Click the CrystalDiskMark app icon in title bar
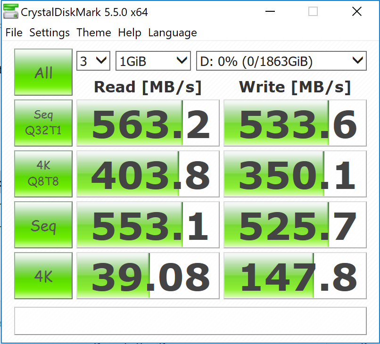Viewport: 380px width, 344px height. (x=11, y=11)
